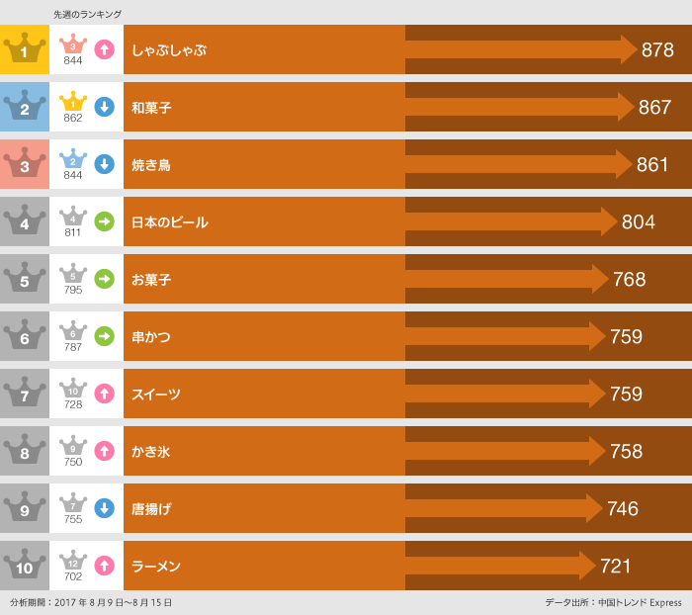Click the 先週のランキング header text
The width and height of the screenshot is (692, 615).
[87, 14]
